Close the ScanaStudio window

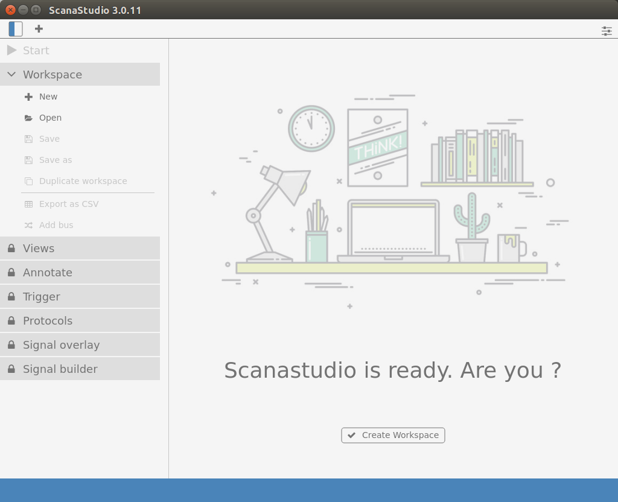click(11, 10)
